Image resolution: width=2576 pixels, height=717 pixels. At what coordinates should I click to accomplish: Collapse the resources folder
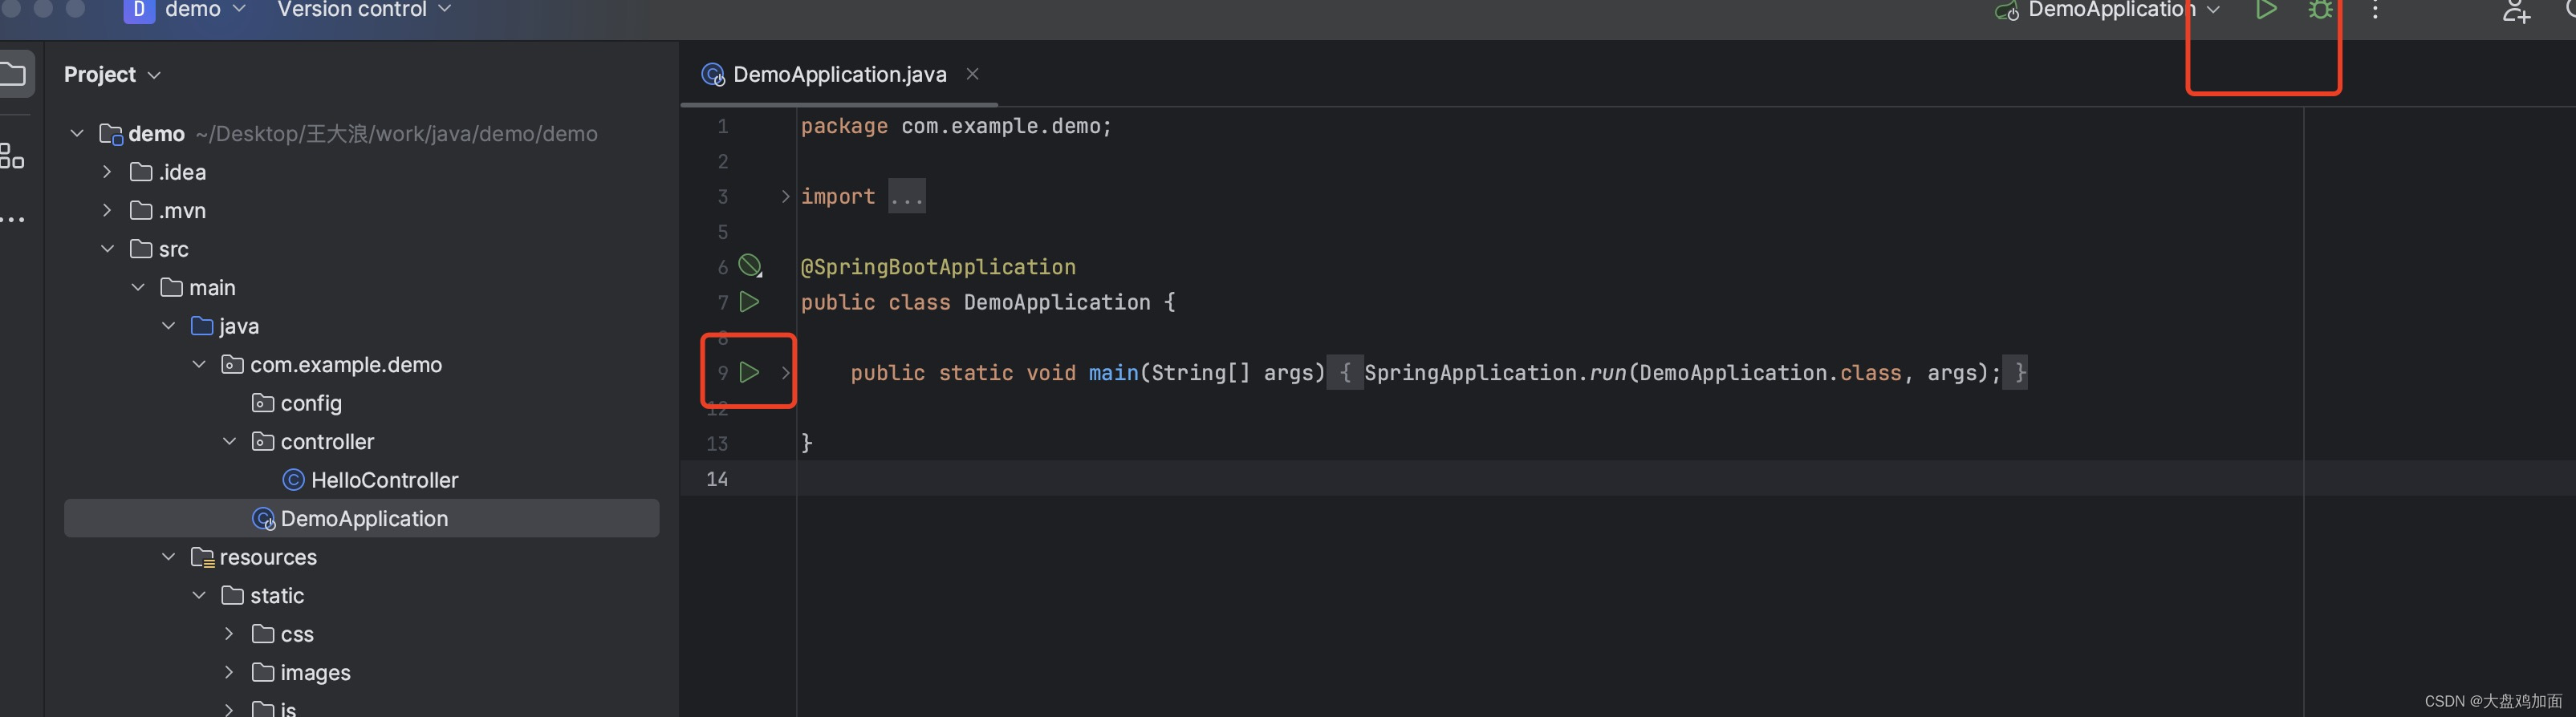(x=169, y=556)
